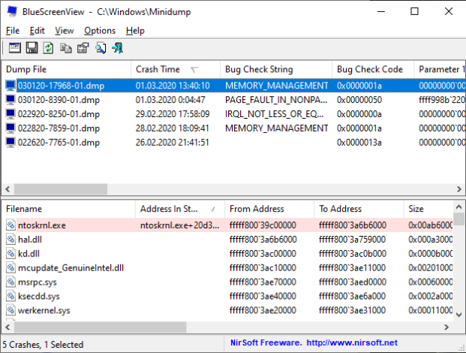The image size is (466, 353).
Task: Sort by the Filename column header
Action: click(x=68, y=209)
